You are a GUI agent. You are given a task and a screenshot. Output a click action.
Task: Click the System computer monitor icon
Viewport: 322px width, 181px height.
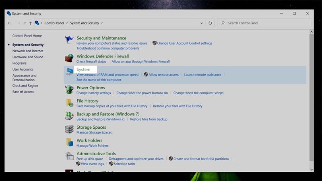(x=69, y=72)
